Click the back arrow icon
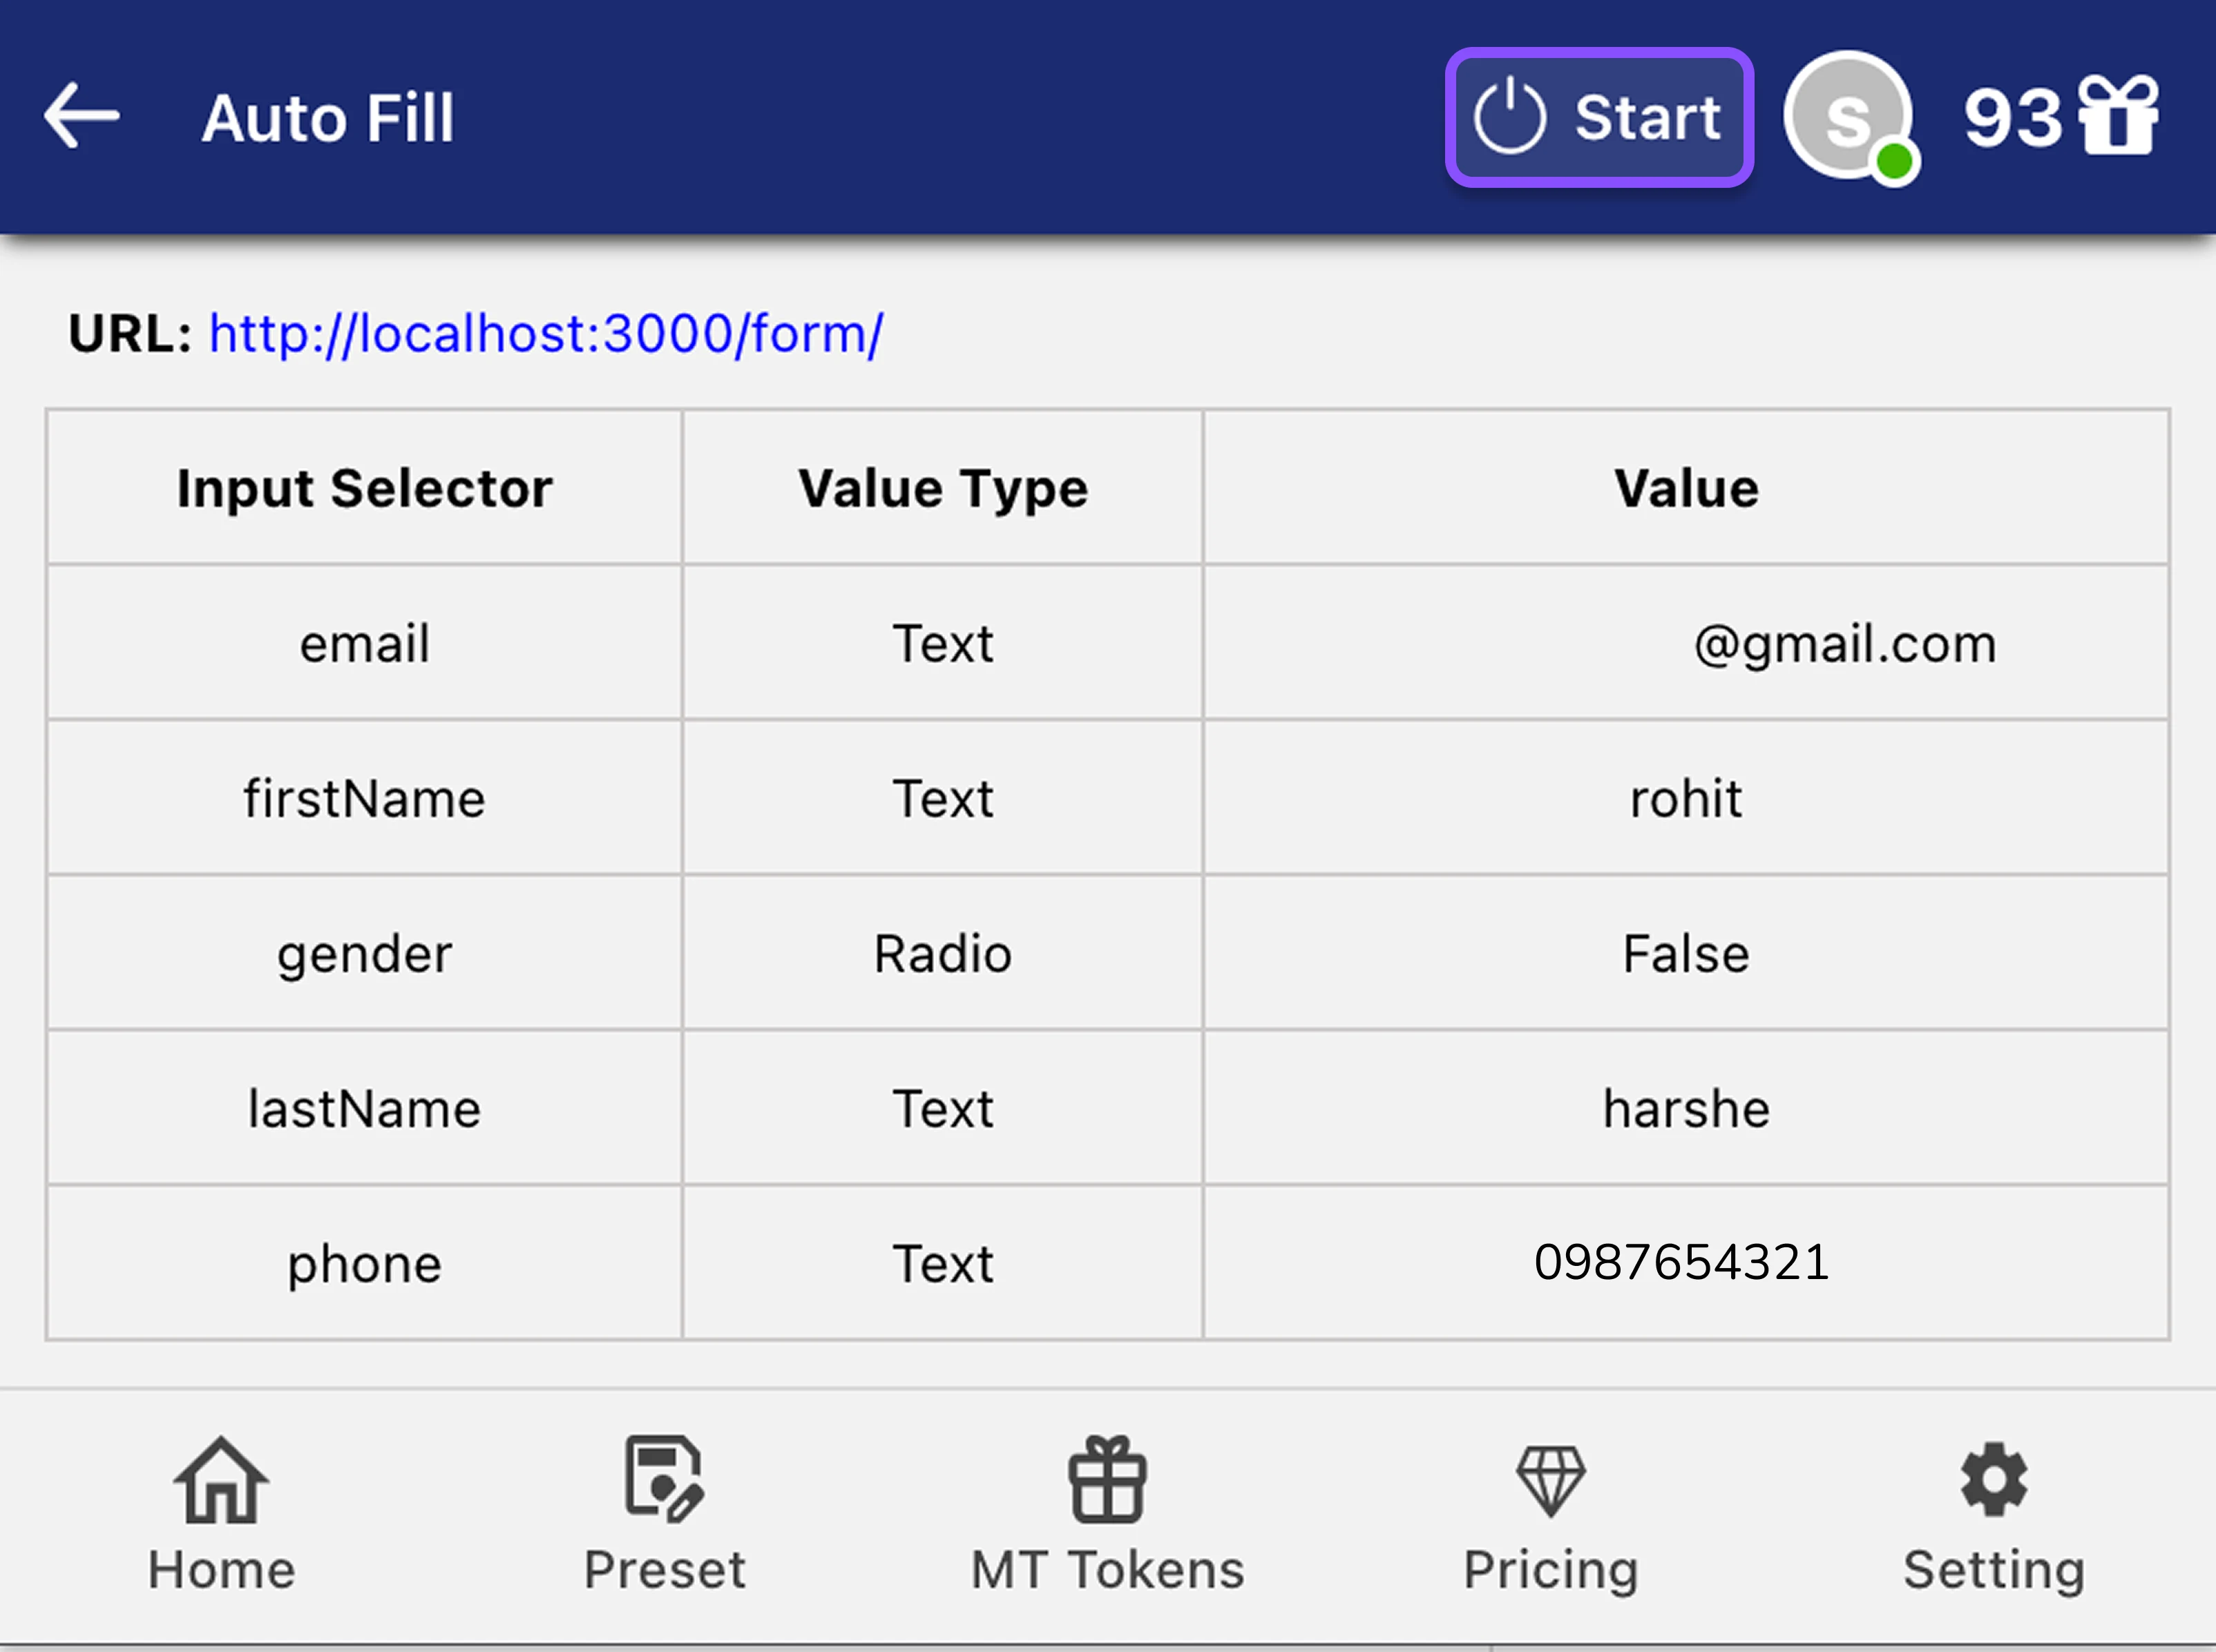Image resolution: width=2216 pixels, height=1652 pixels. point(82,117)
